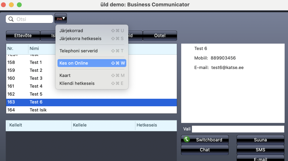
Task: Click the magnifier icon in search field
Action: (11, 19)
